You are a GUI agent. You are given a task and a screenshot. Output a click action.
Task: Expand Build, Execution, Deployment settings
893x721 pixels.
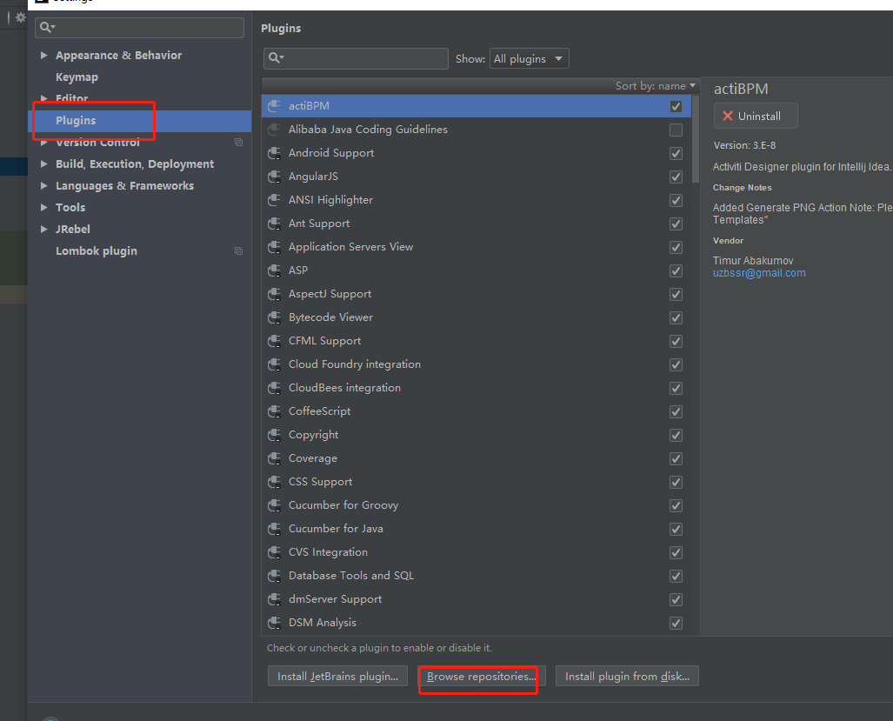[44, 164]
